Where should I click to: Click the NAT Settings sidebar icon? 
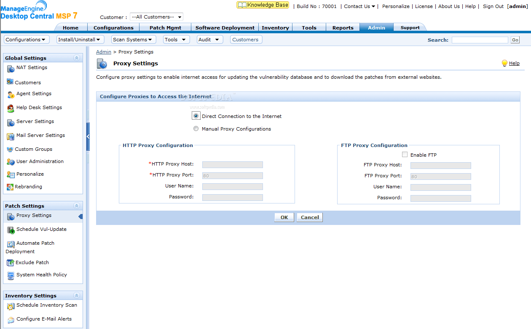(11, 69)
